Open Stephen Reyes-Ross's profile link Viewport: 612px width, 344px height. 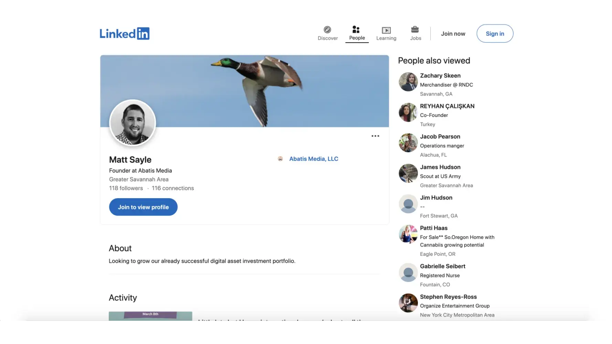point(448,297)
